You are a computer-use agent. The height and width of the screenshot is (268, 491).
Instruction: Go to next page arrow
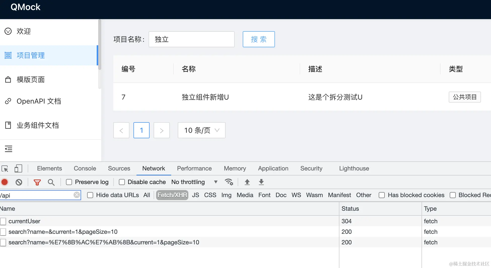(x=162, y=130)
